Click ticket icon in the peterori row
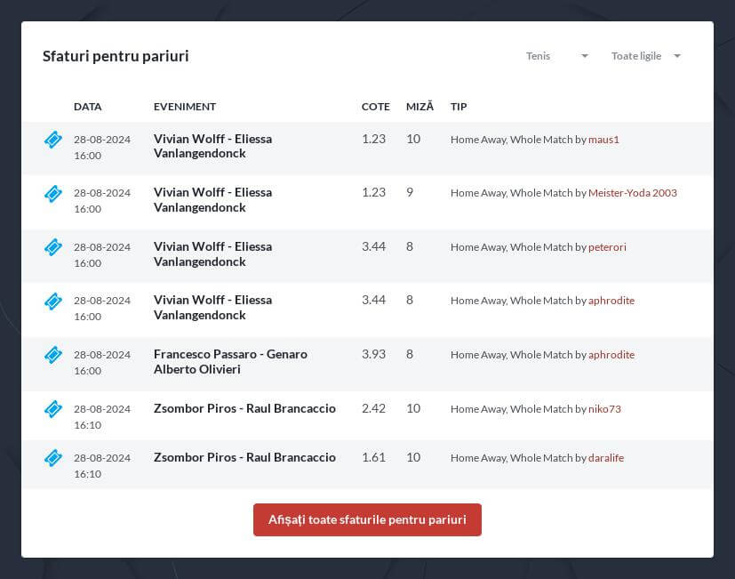 coord(53,247)
